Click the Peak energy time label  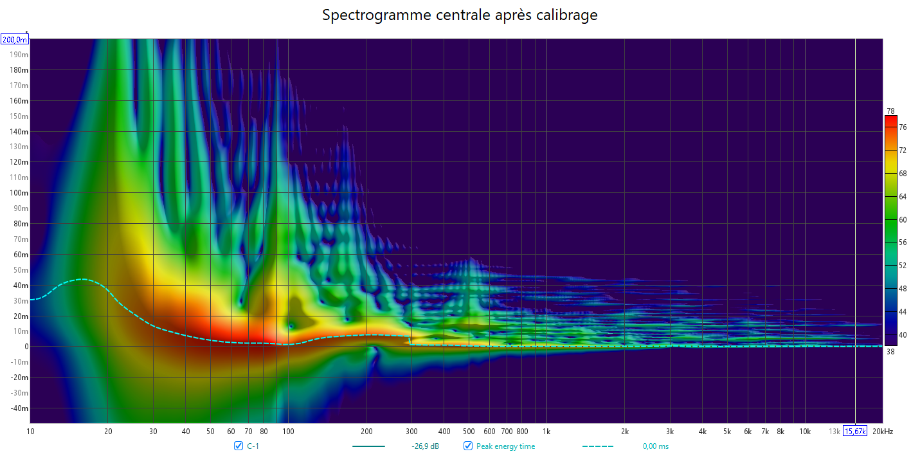click(505, 446)
